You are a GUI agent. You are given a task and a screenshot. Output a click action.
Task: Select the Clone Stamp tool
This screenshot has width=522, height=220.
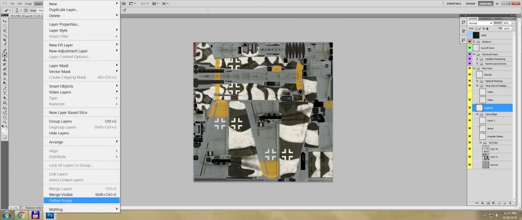click(5, 59)
